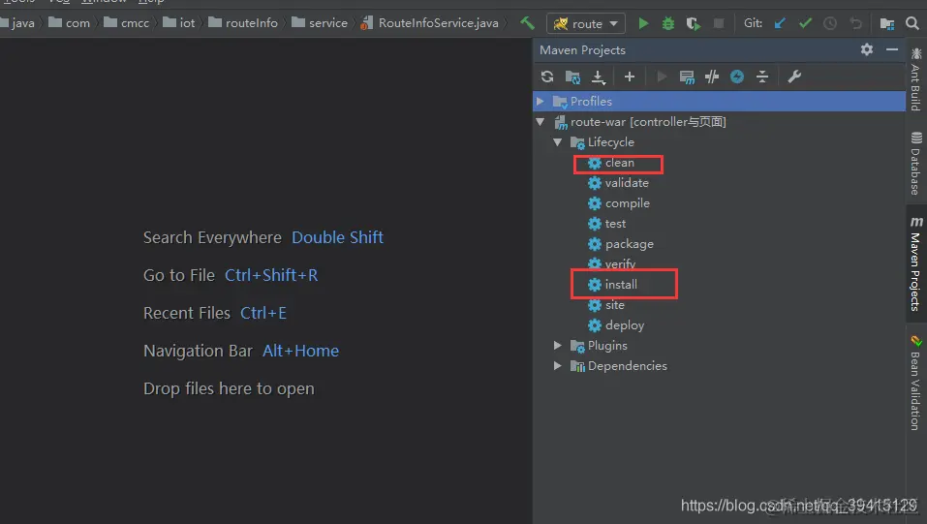Collapse the Lifecycle node arrow

[x=558, y=142]
